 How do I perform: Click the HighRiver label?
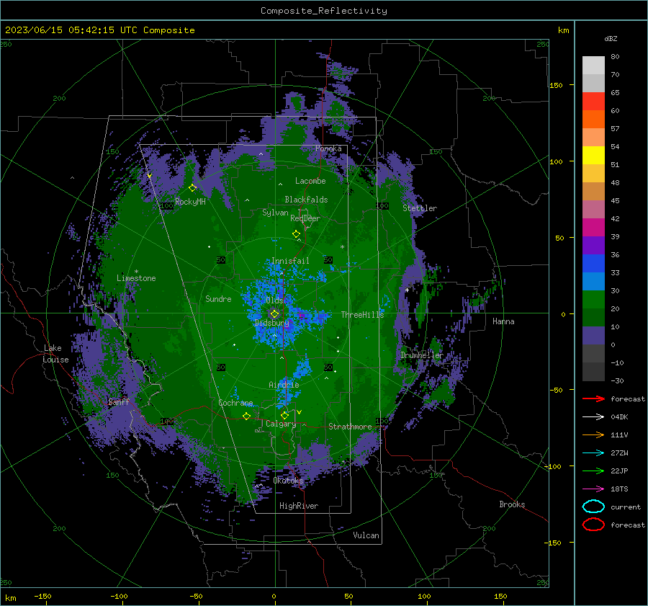[299, 506]
